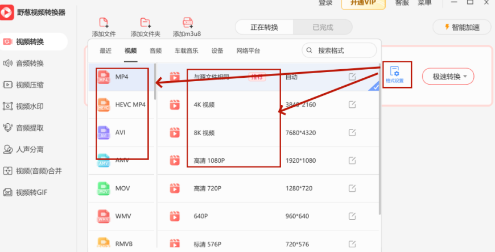Edit the 高清 1080P preset
Image resolution: width=495 pixels, height=252 pixels.
click(x=352, y=160)
